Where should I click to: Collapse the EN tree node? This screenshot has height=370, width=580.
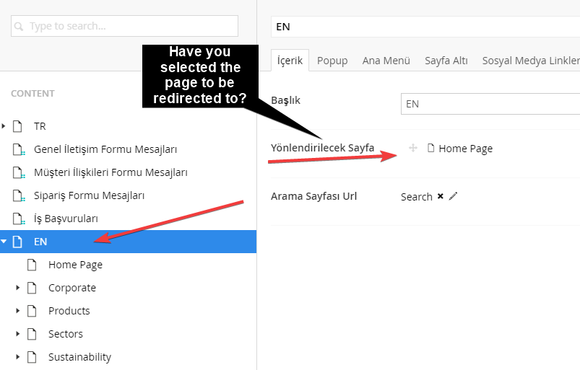[x=4, y=242]
